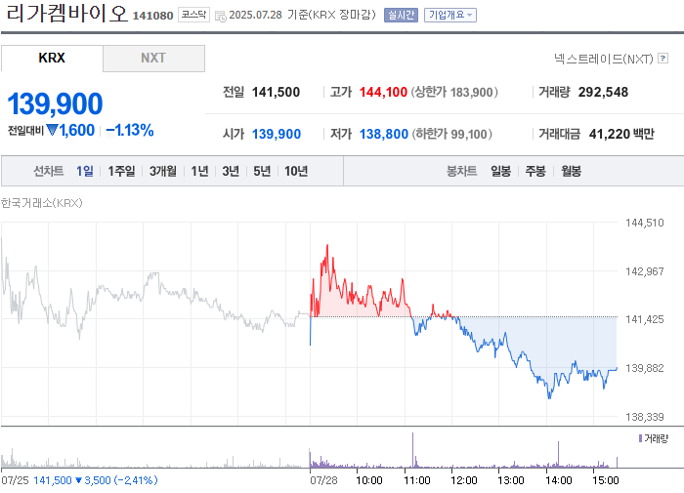Click the 상한가 183,900 text
This screenshot has width=684, height=493.
pos(454,92)
